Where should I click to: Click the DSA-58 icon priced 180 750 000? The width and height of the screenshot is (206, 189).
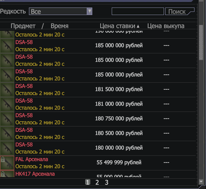coord(7,119)
